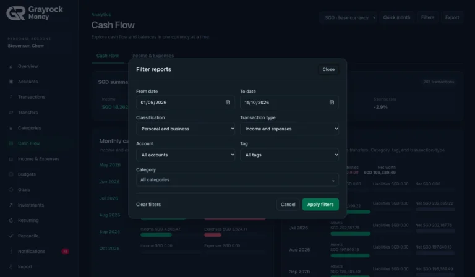
Task: Click Clear filters link
Action: click(148, 205)
